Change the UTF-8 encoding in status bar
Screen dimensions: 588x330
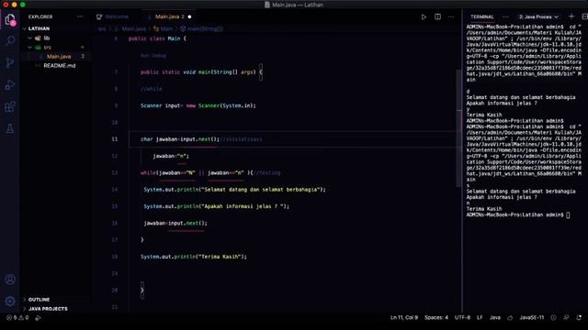tap(462, 318)
